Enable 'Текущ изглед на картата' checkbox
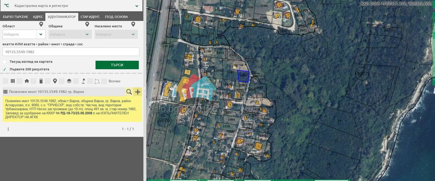 [4, 62]
